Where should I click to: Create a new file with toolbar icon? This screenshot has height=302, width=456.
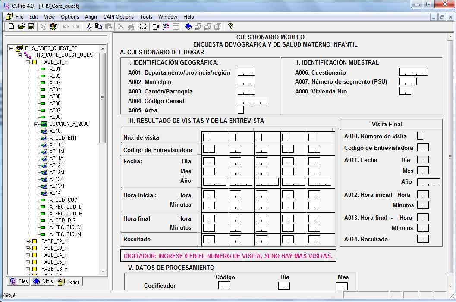coord(11,26)
